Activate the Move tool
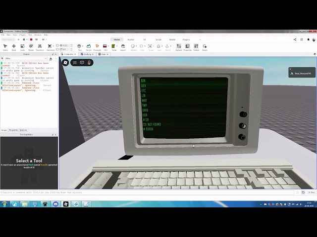 [x=14, y=47]
